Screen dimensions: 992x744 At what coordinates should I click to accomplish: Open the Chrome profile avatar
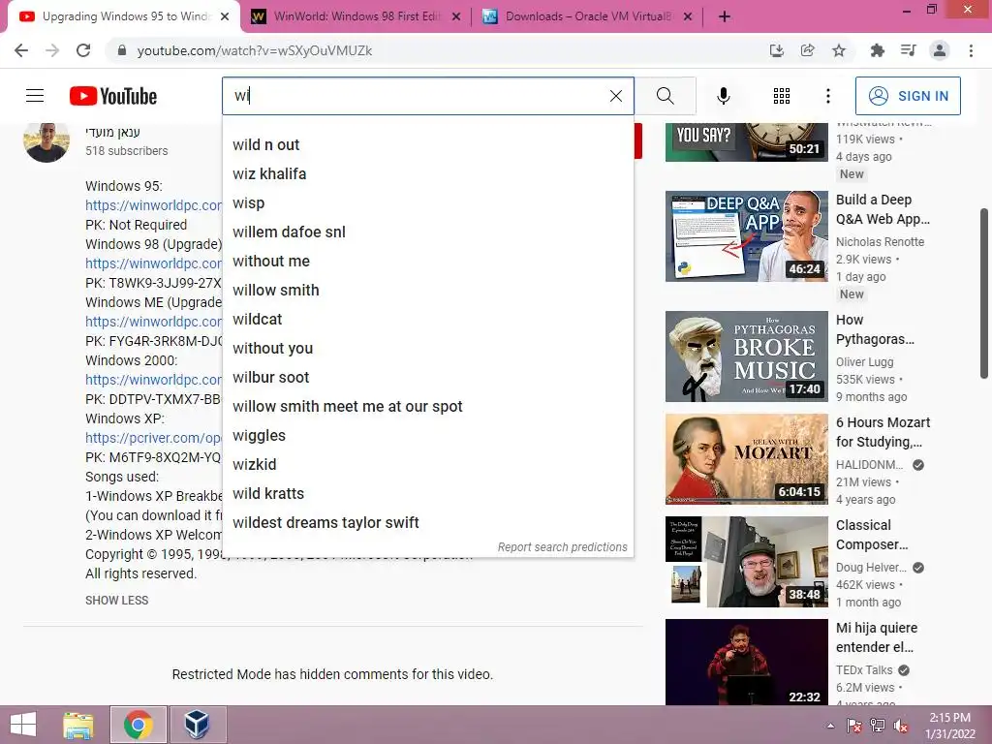940,50
